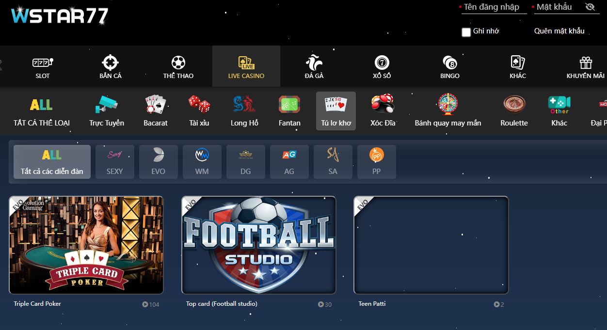Click the Tên đăng nhập username field
The image size is (607, 330).
click(494, 7)
